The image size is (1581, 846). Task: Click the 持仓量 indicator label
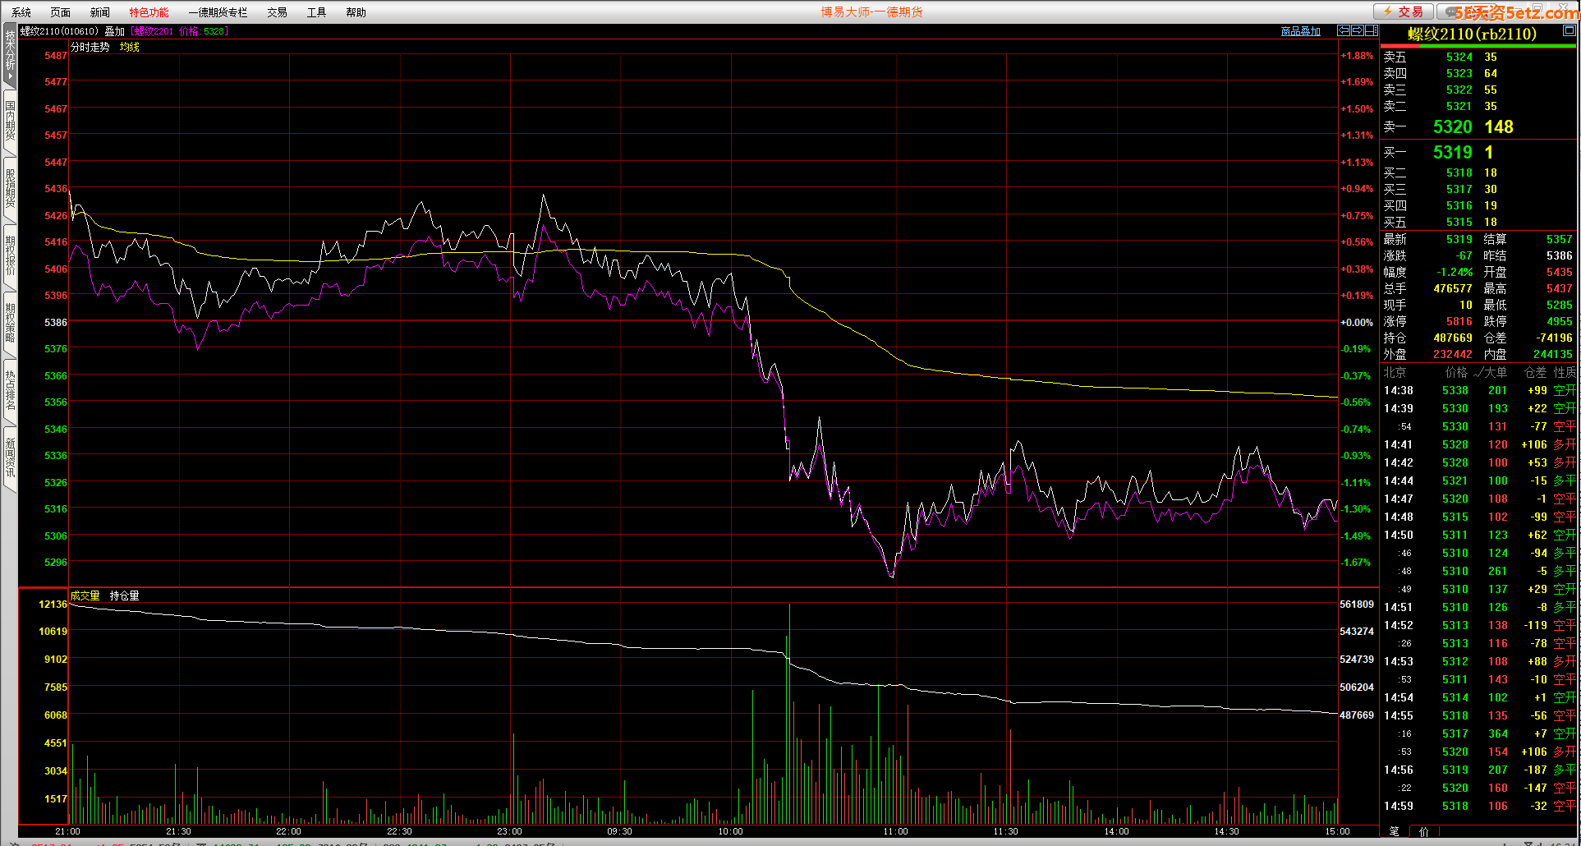tap(124, 595)
